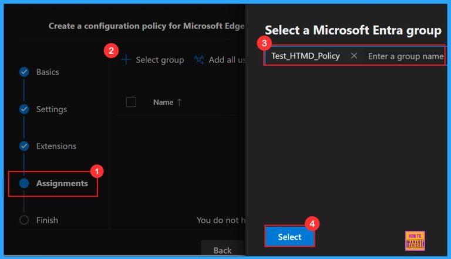451x259 pixels.
Task: Click the Back button
Action: (223, 250)
